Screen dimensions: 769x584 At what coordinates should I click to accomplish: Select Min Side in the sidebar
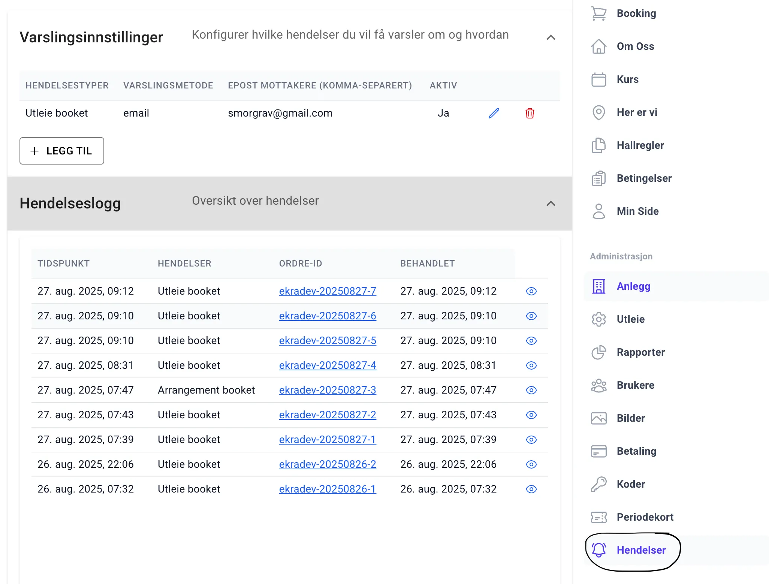pos(637,211)
